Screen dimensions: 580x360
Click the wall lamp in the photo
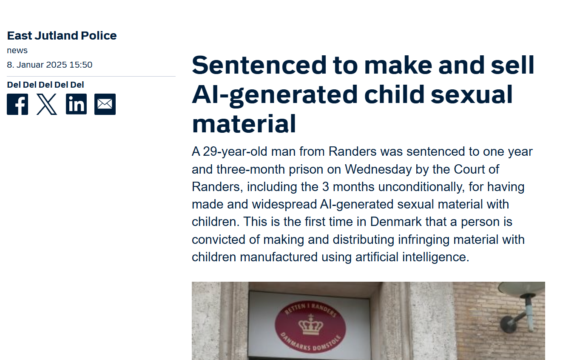tap(521, 306)
